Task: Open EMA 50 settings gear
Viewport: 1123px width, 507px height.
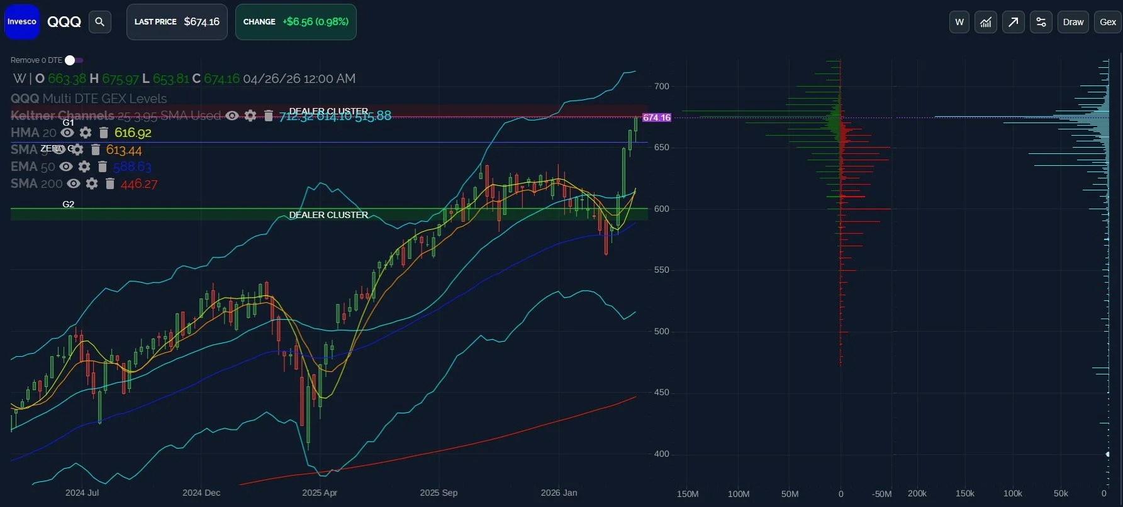Action: 84,166
